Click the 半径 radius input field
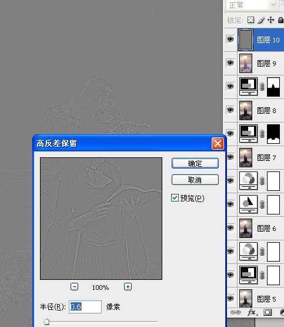284x327 pixels. tap(85, 307)
